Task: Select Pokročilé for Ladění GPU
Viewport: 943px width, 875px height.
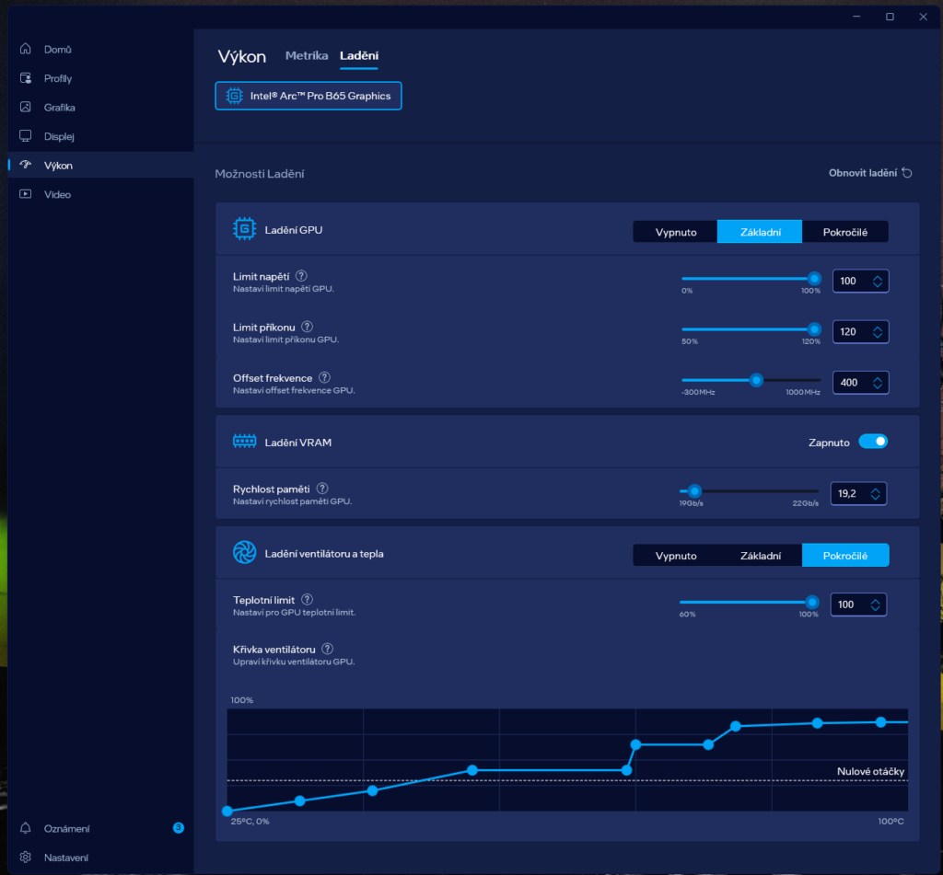Action: click(845, 232)
